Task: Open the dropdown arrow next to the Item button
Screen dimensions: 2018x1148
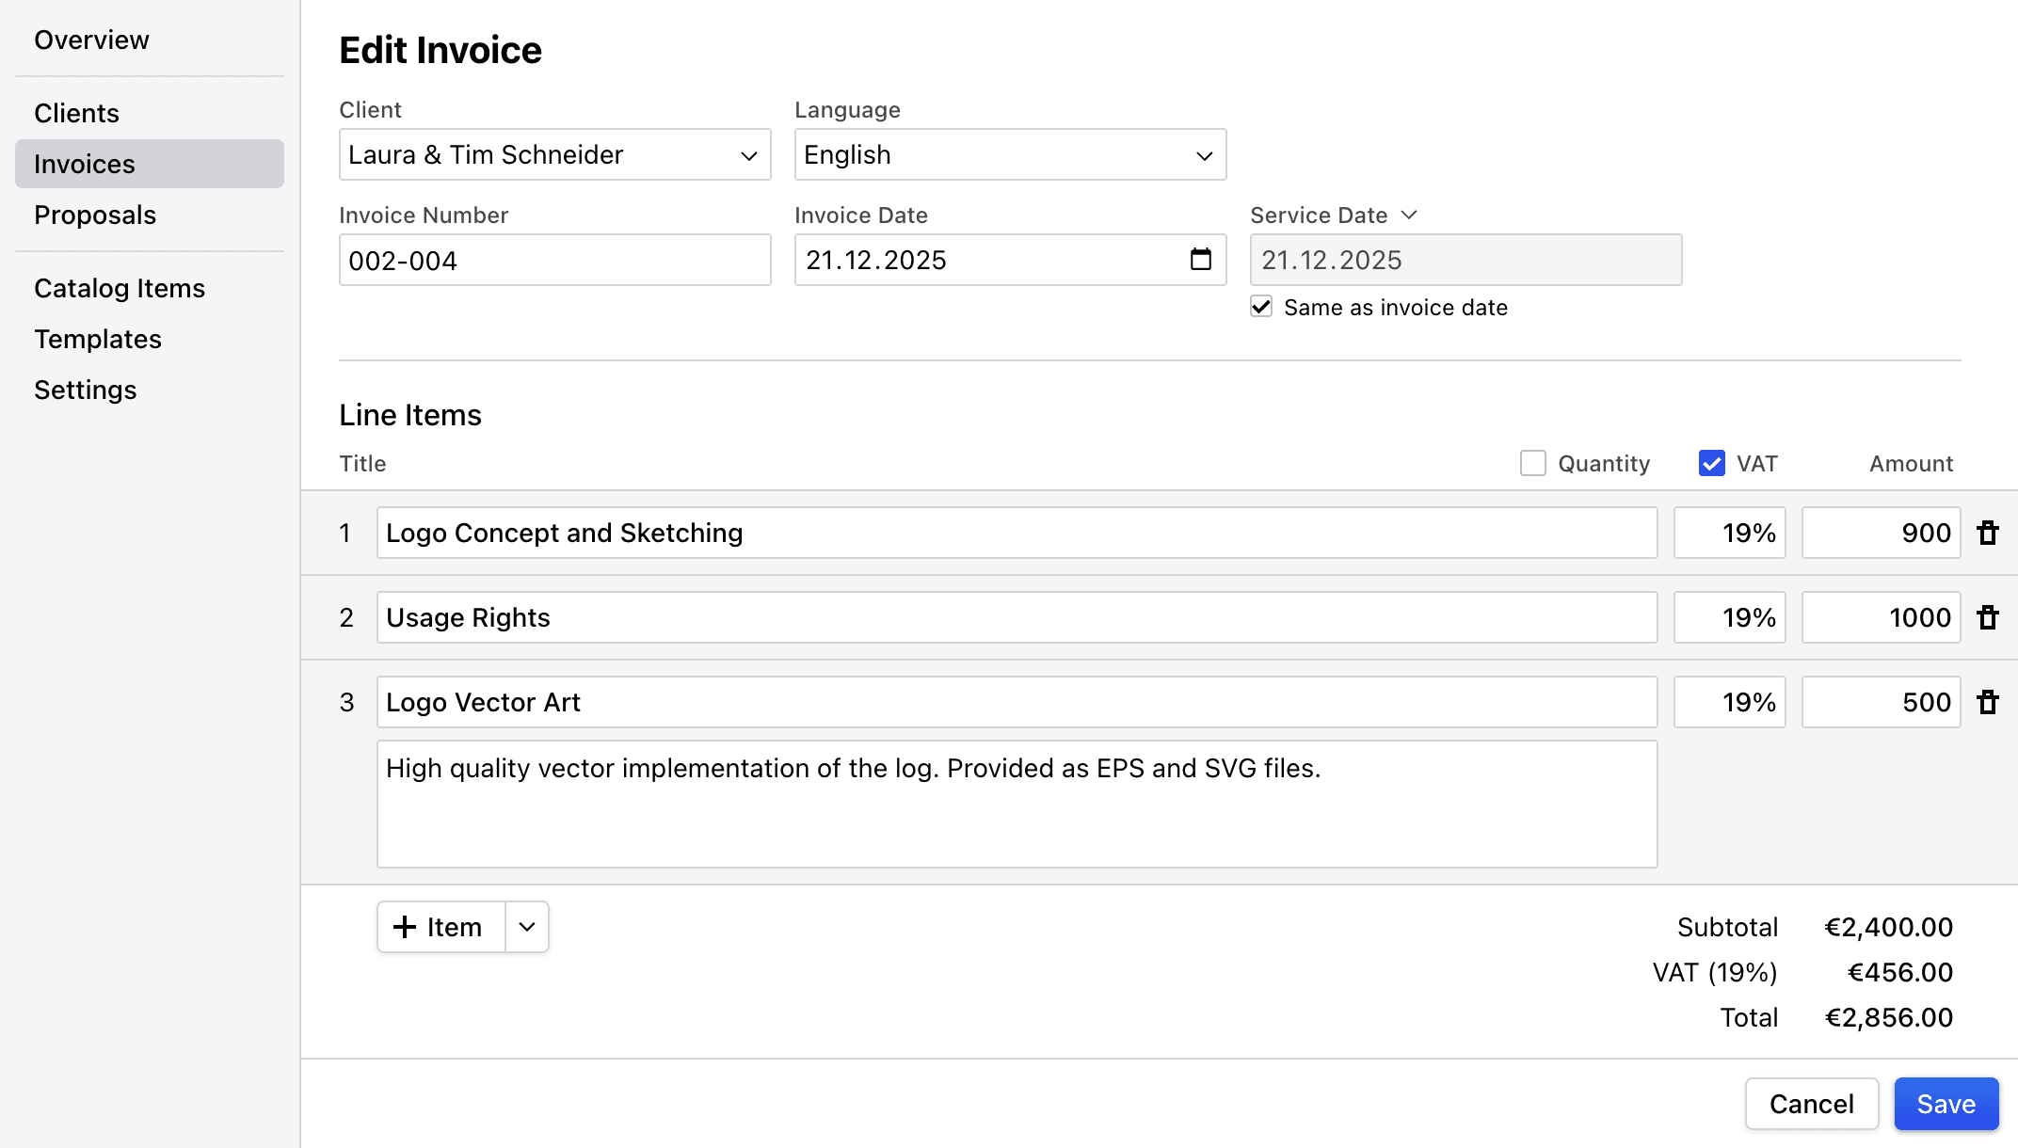Action: (526, 926)
